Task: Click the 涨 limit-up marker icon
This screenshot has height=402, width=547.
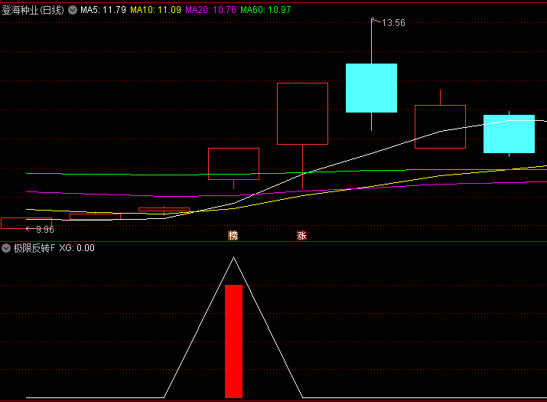Action: (x=301, y=235)
